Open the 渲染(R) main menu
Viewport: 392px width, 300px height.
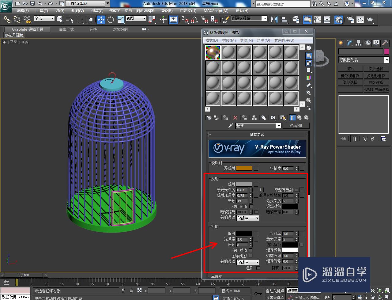point(166,10)
